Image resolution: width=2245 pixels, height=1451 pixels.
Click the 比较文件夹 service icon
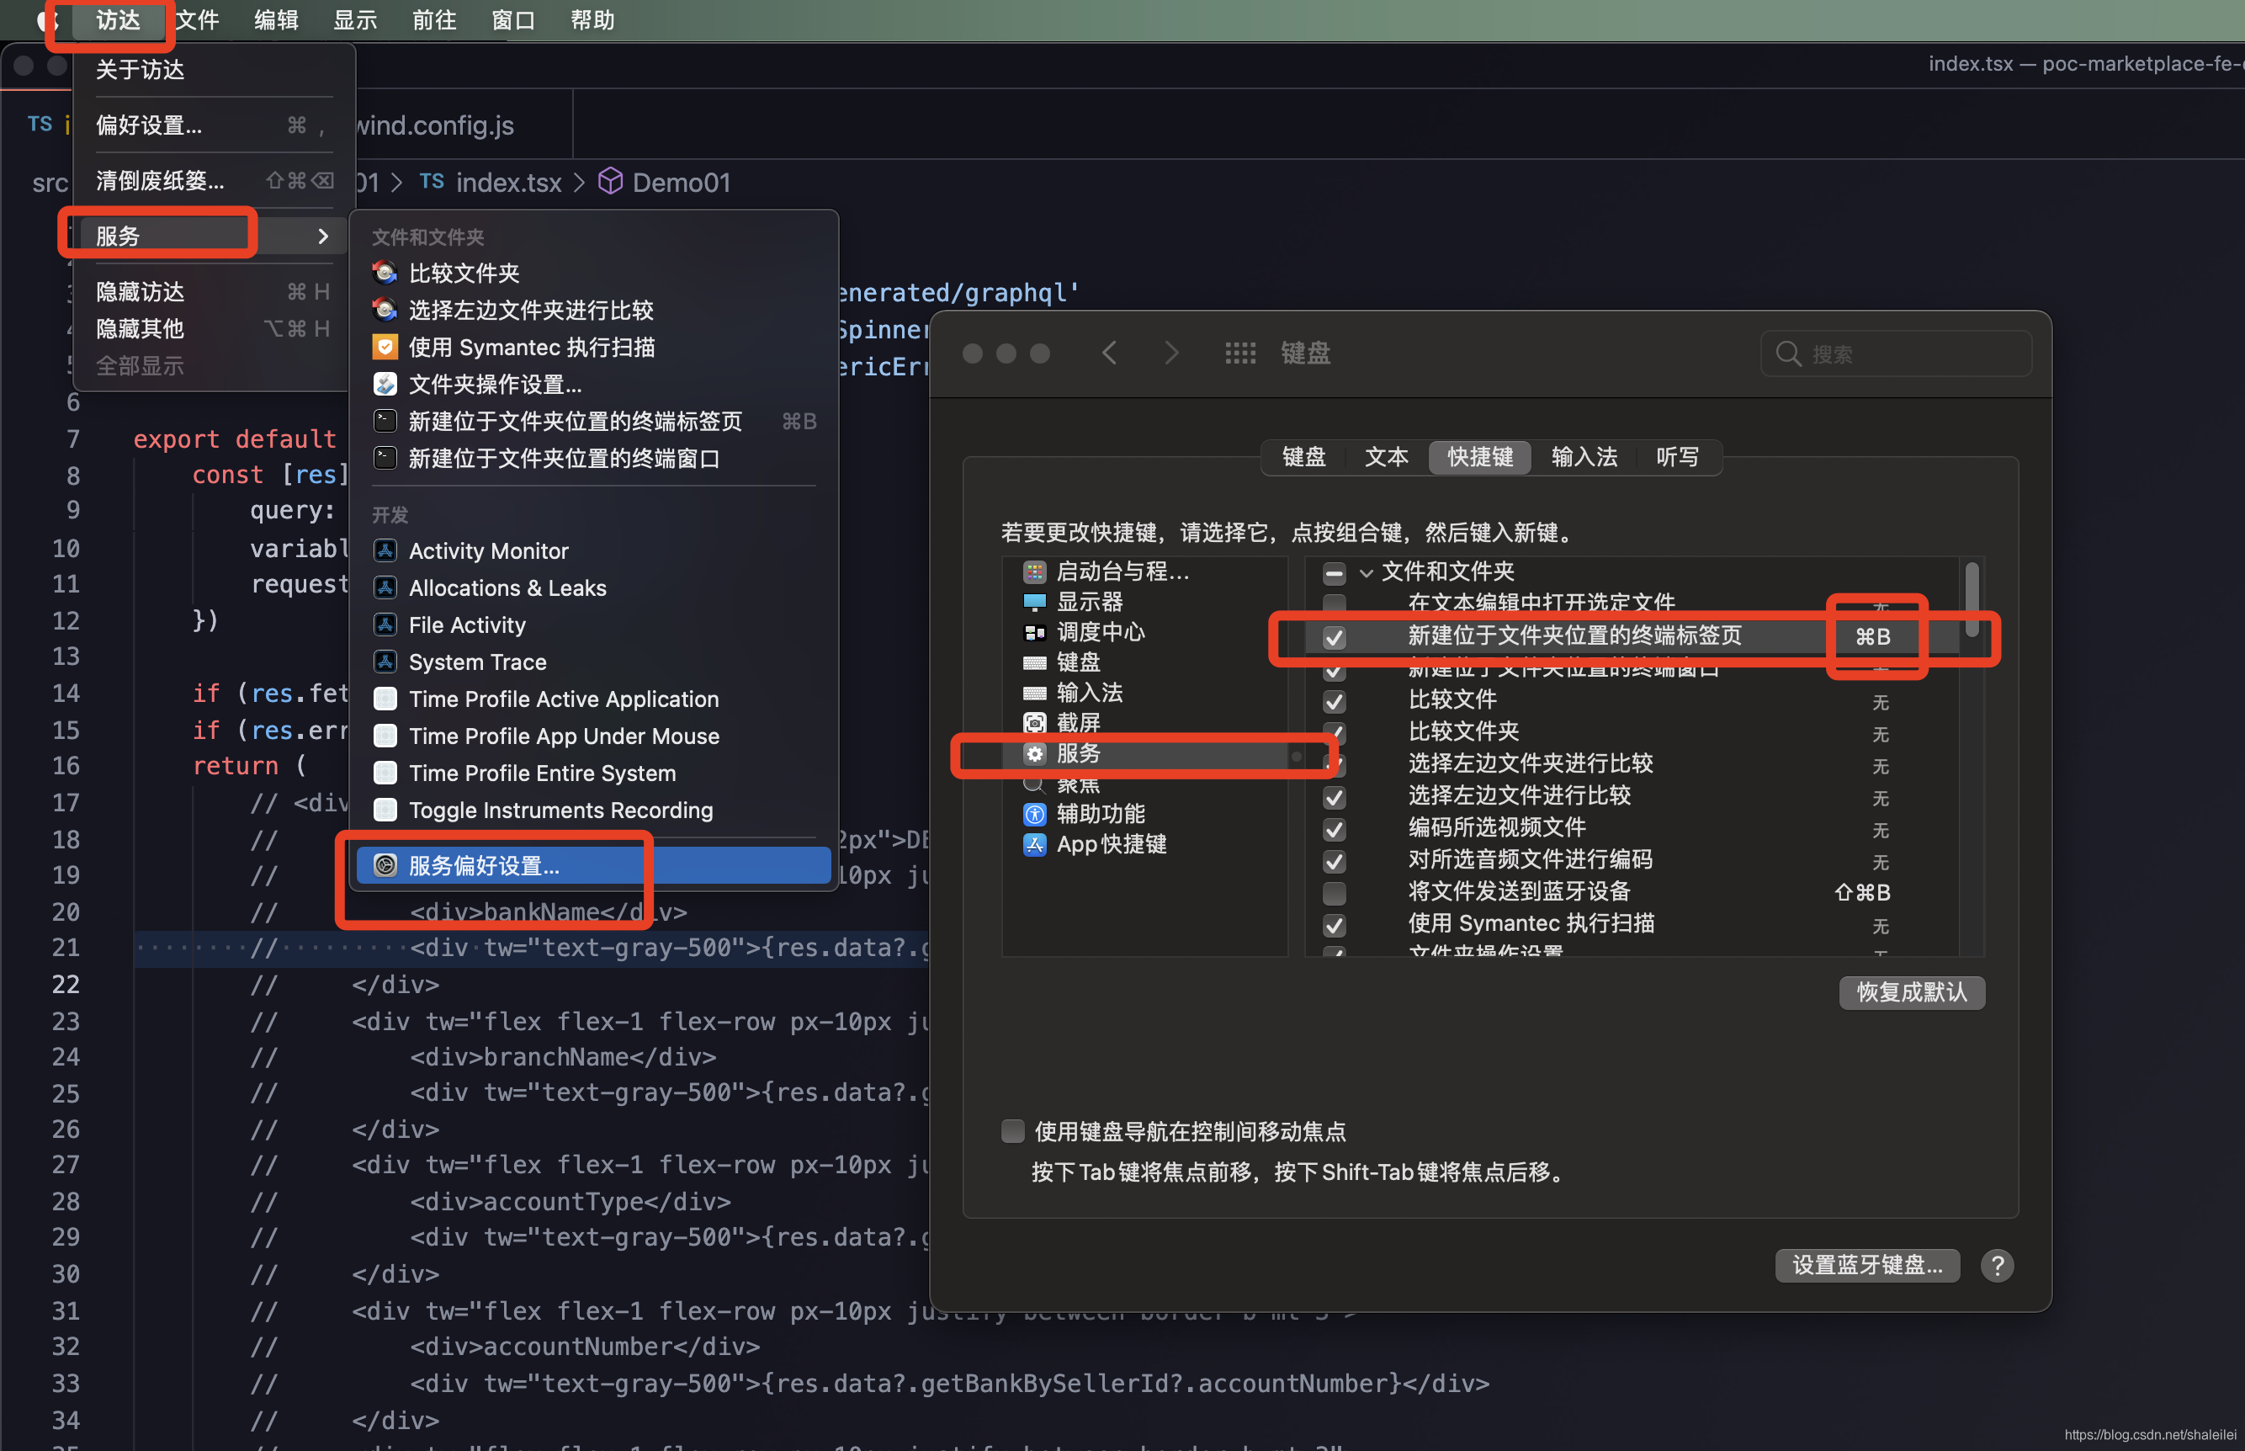(385, 274)
